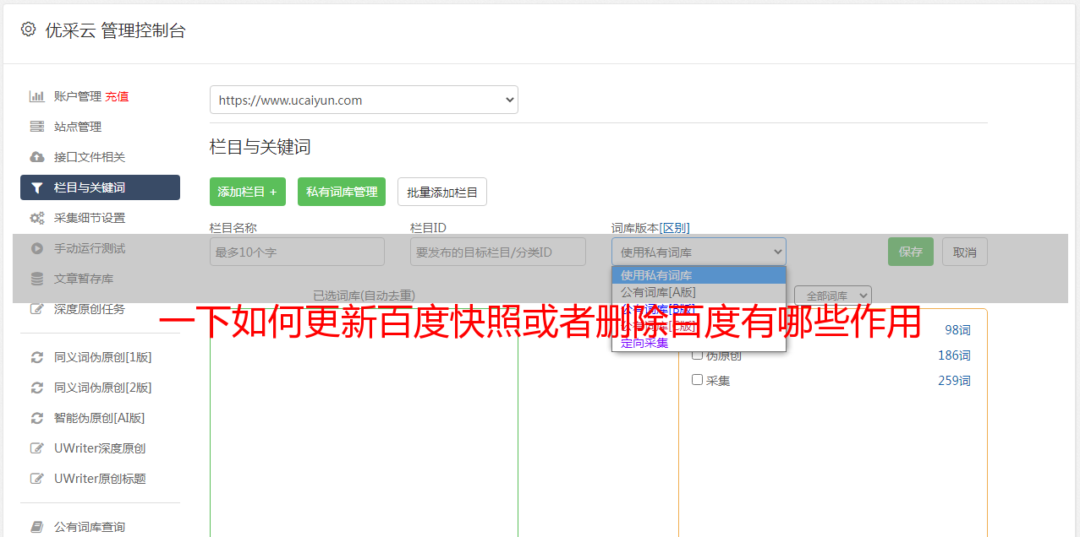Screen dimensions: 1080x537
Task: Open the [区别] link next to 词库版本
Action: point(675,228)
